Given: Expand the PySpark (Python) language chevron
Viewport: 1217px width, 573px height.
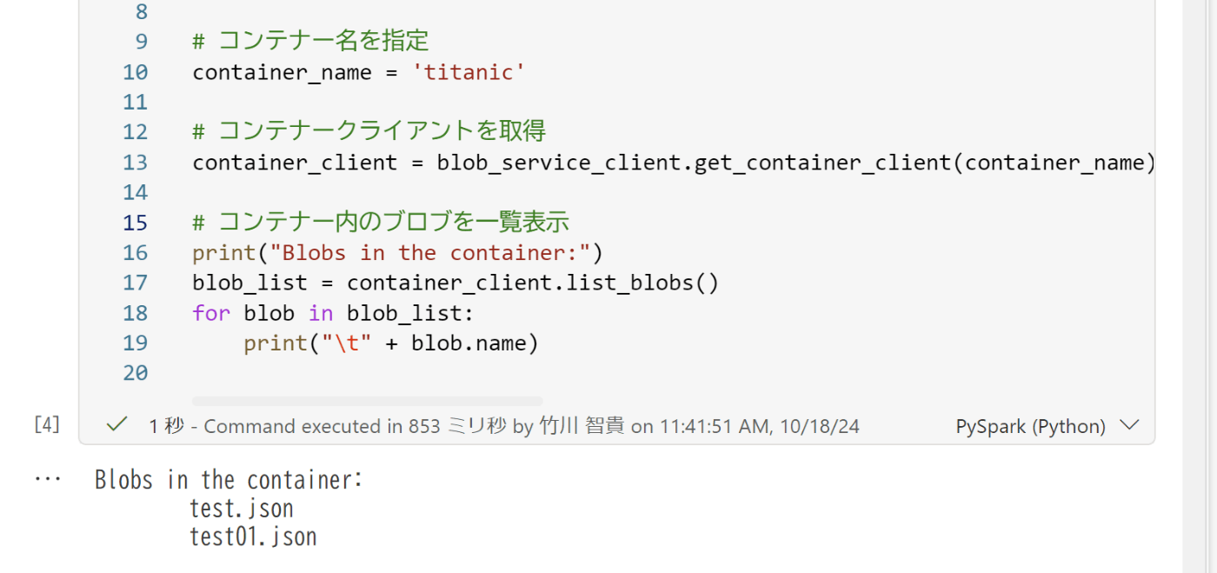Looking at the screenshot, I should click(x=1129, y=426).
